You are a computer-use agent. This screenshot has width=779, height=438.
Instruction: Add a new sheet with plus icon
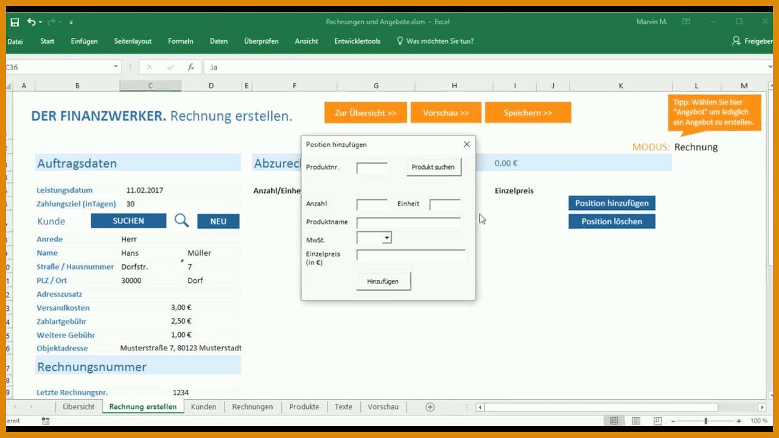pyautogui.click(x=430, y=407)
